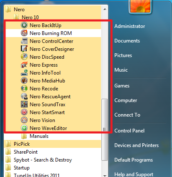
Task: Click the Nero MediaHub icon
Action: click(x=24, y=81)
